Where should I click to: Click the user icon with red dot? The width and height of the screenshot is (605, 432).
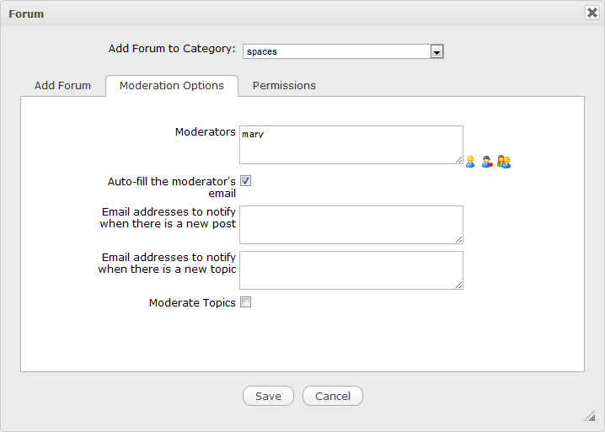point(487,162)
